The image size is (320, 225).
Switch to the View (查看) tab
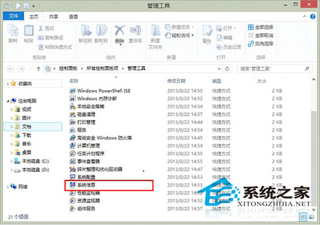(x=73, y=16)
